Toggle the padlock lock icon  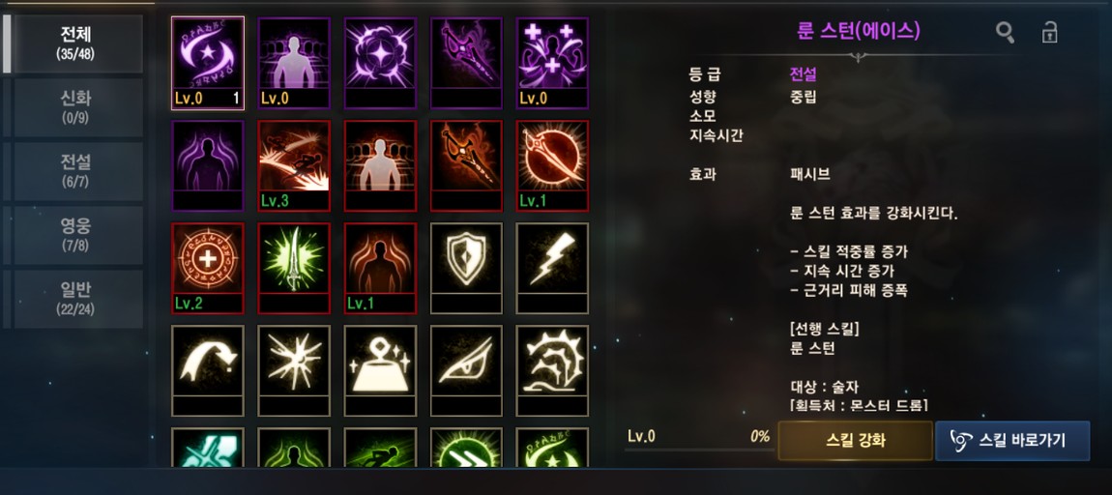pyautogui.click(x=1049, y=32)
